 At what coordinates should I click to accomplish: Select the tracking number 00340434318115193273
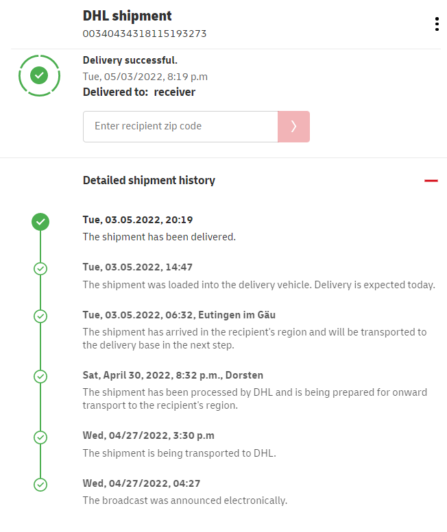[x=145, y=34]
